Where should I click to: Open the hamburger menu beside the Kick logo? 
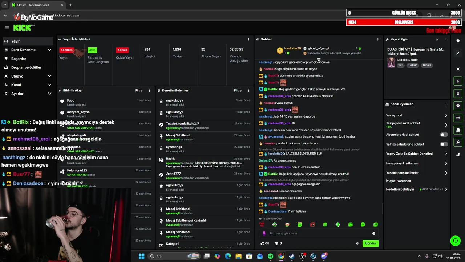click(7, 28)
